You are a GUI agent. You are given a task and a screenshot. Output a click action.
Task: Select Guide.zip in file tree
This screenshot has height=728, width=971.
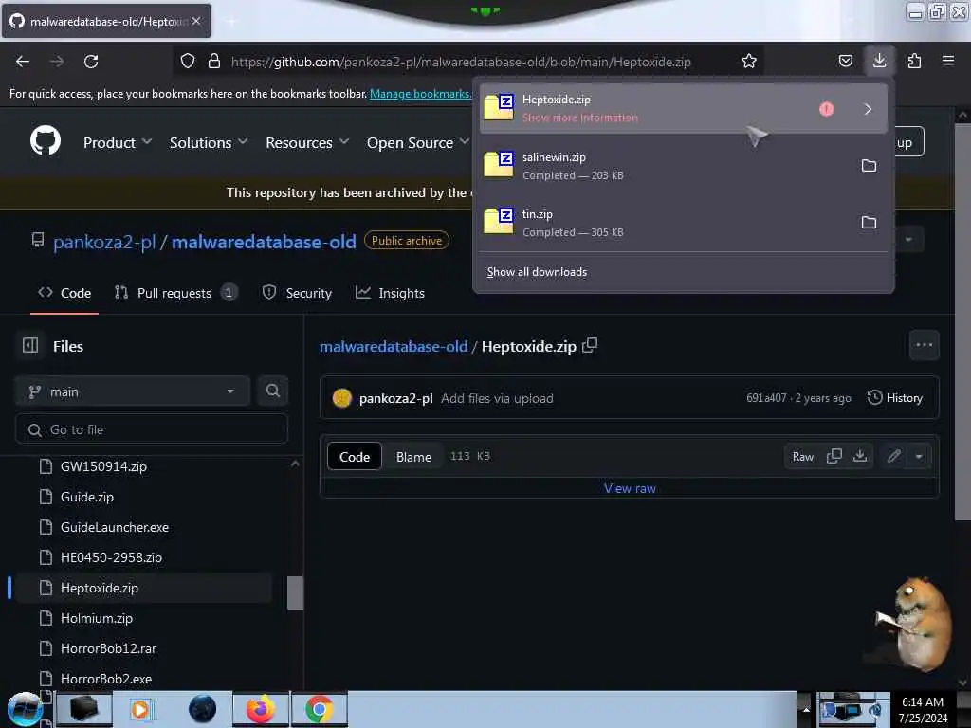coord(86,497)
